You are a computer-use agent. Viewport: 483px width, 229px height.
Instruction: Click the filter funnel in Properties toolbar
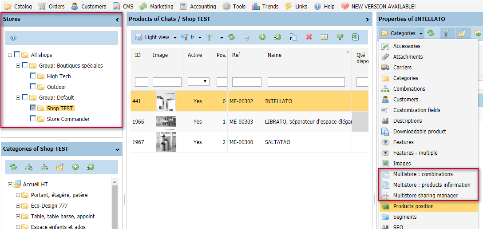click(x=446, y=33)
